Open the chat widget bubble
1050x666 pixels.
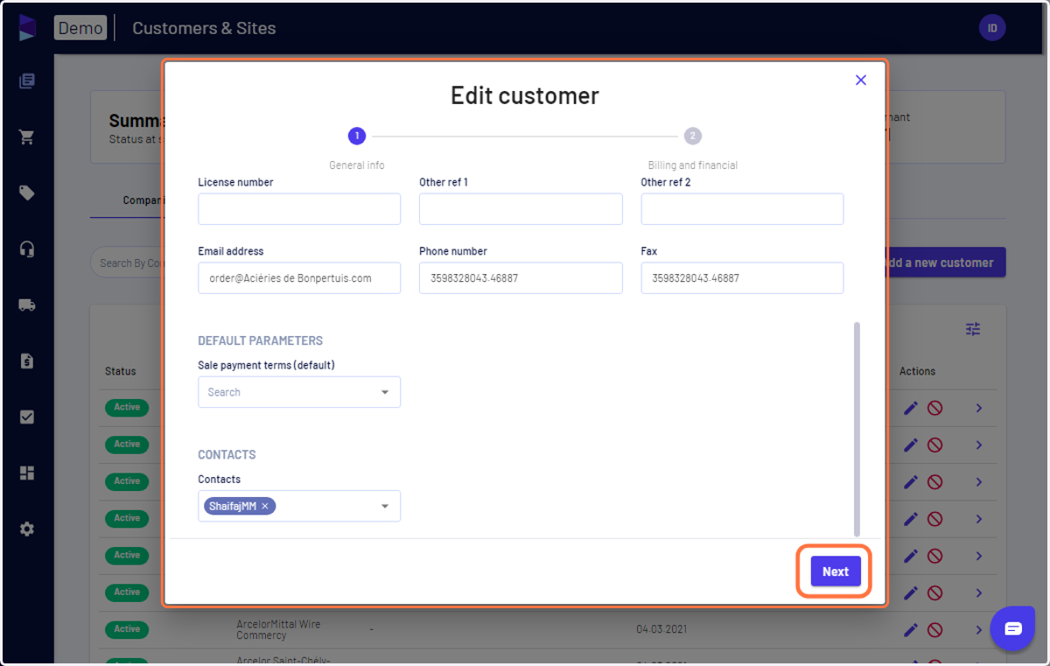[x=1012, y=628]
